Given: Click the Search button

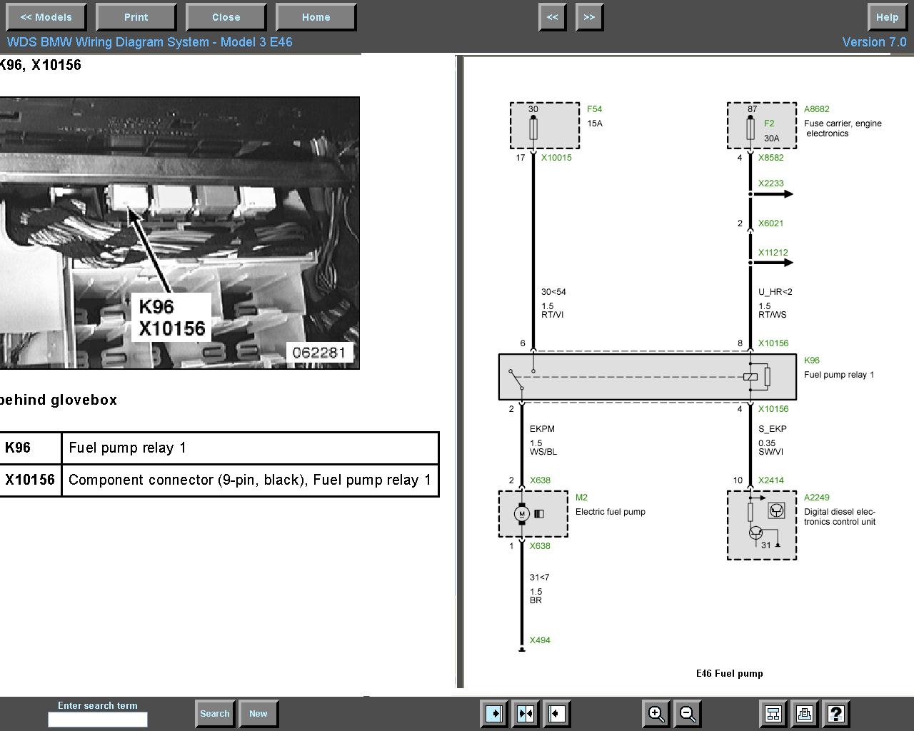Looking at the screenshot, I should (214, 713).
